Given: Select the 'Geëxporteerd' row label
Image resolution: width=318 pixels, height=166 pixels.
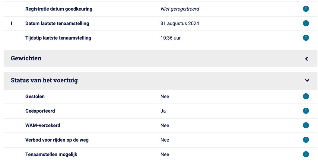Looking at the screenshot, I should pyautogui.click(x=40, y=111).
